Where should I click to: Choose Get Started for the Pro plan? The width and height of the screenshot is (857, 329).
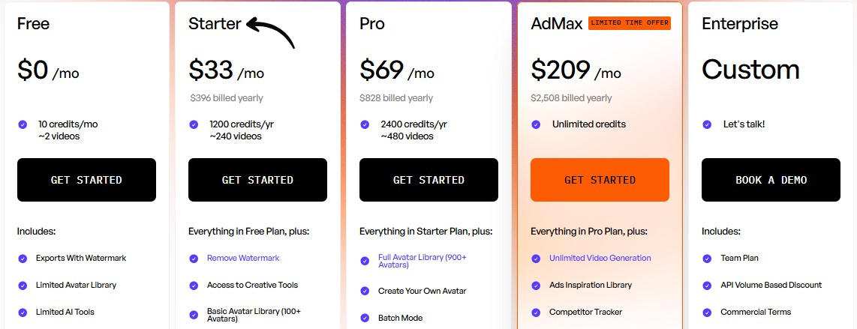pos(428,180)
